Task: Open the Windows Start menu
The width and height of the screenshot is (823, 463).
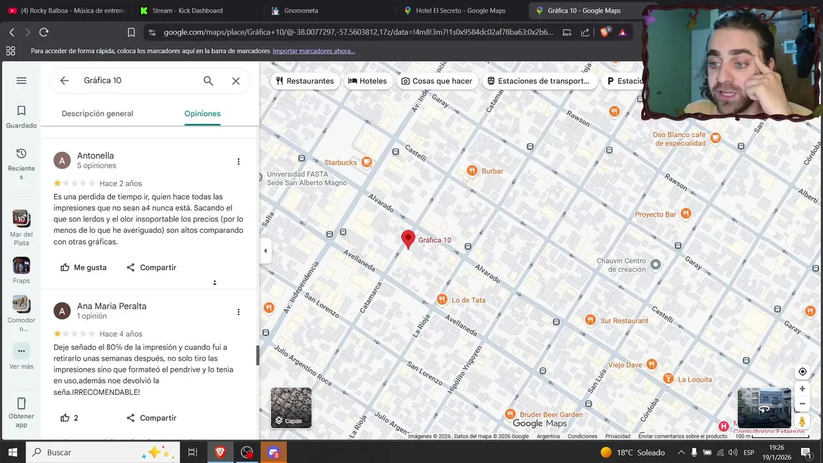Action: click(x=13, y=452)
